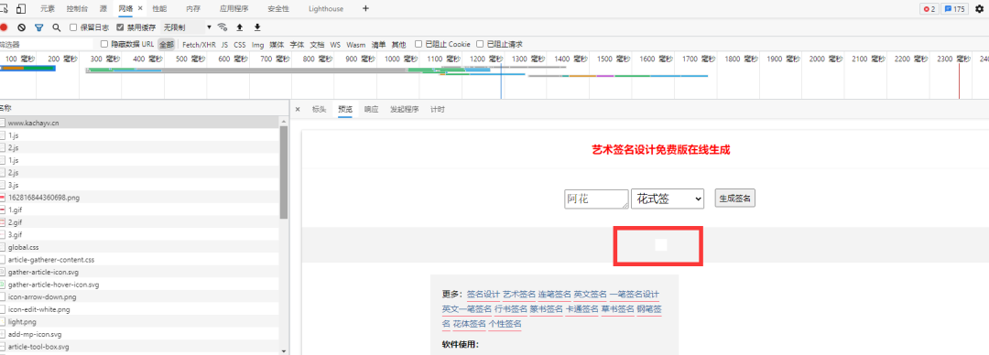
Task: Filter requests by 文档 type
Action: [x=317, y=45]
